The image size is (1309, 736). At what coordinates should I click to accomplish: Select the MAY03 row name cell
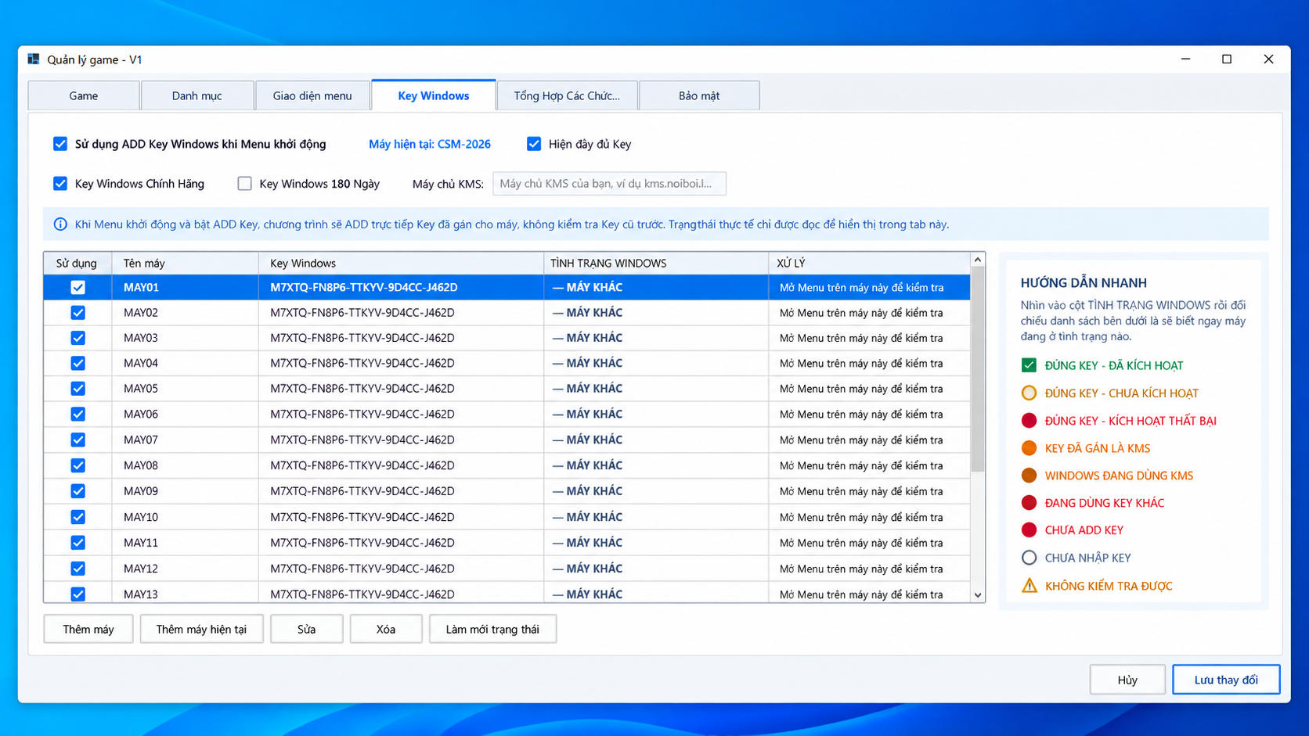(x=186, y=338)
